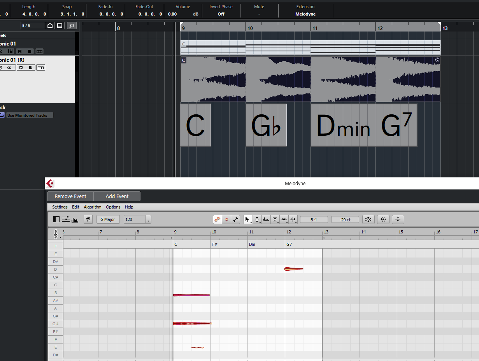Click the Cubase track search magnifier icon

pyautogui.click(x=72, y=26)
